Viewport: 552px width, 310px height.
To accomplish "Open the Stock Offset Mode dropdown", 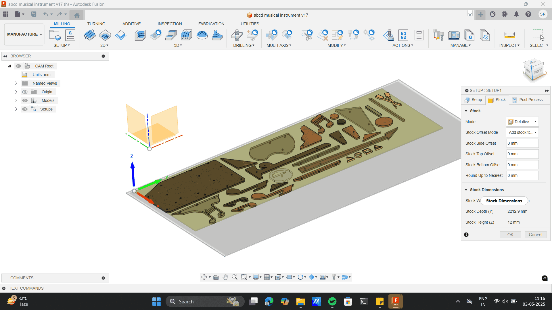I will pyautogui.click(x=522, y=132).
